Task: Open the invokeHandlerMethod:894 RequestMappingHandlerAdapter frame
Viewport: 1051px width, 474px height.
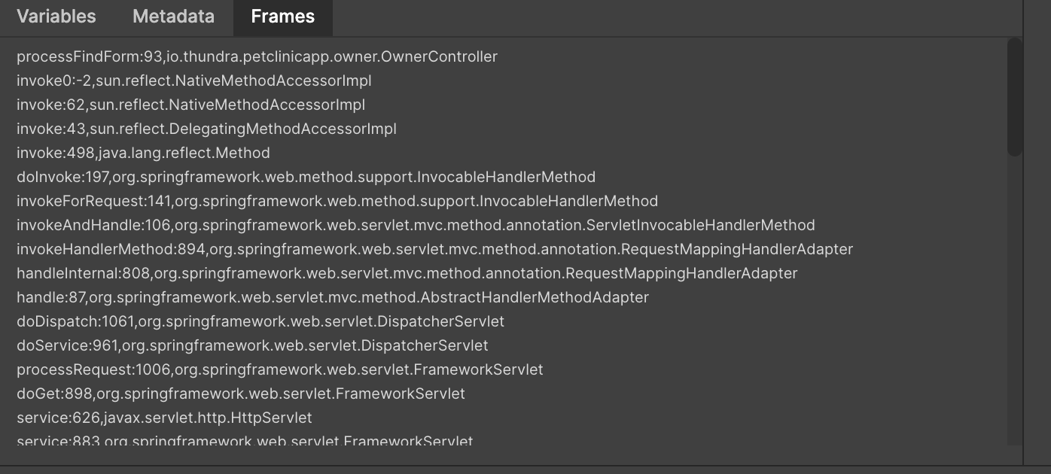Action: [x=435, y=249]
